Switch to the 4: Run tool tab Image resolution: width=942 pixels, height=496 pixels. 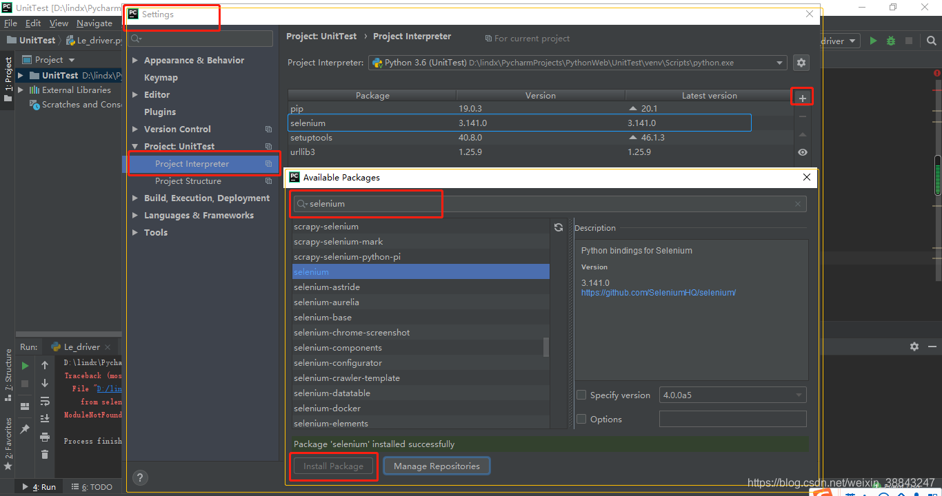(x=39, y=487)
